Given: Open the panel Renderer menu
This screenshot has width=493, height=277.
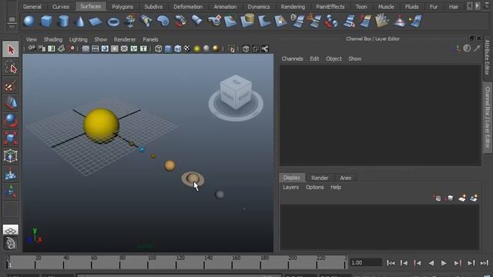Looking at the screenshot, I should coord(125,39).
